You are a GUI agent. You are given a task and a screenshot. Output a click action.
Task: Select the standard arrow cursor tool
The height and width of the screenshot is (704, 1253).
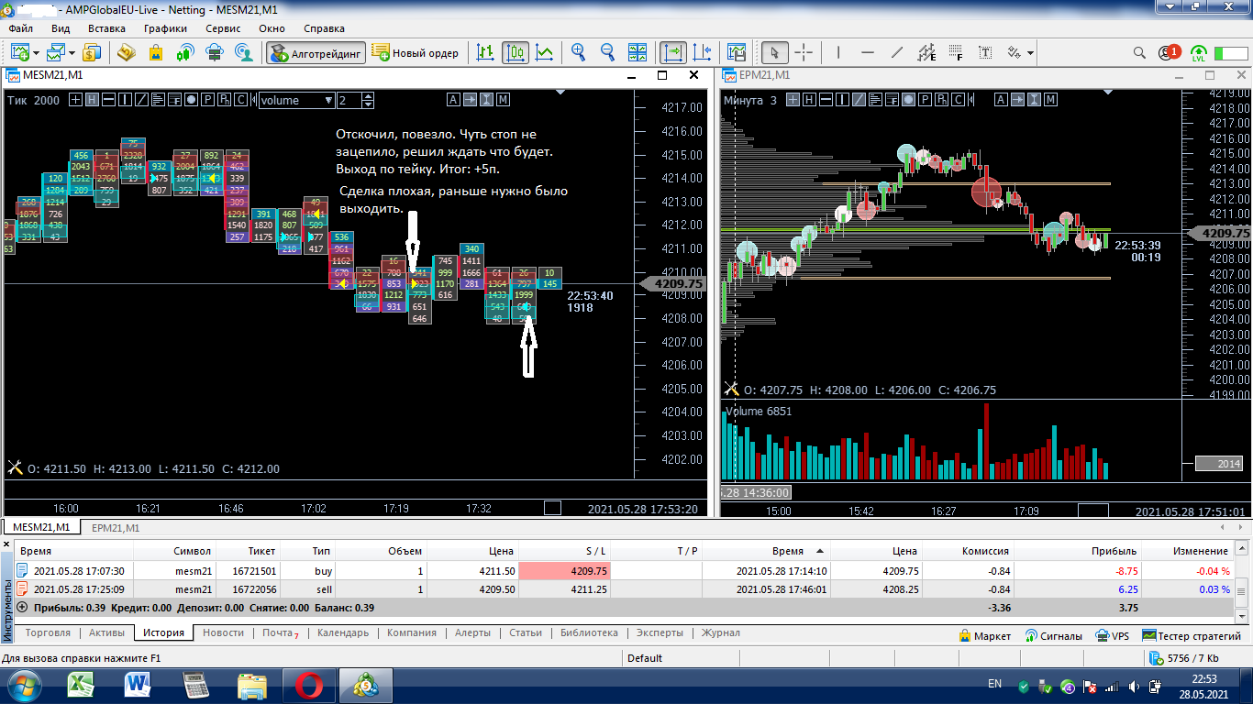(x=775, y=52)
